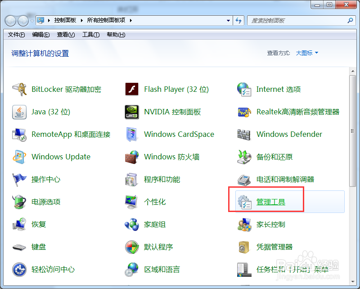The height and width of the screenshot is (289, 360).
Task: Expand the arrow before 控制面板 breadcrumb
Action: (49, 20)
